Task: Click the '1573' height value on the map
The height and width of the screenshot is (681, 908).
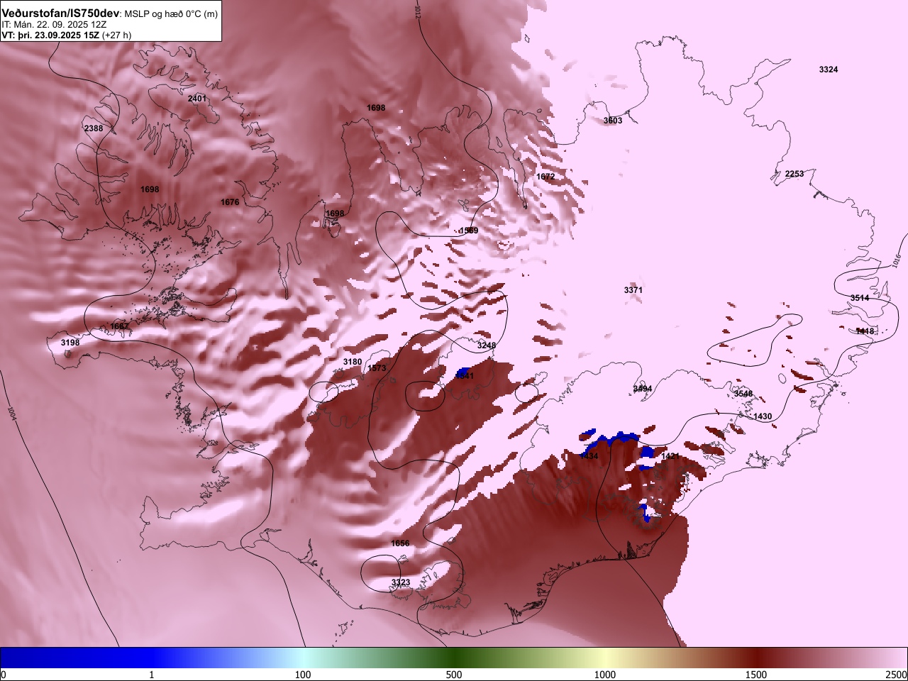Action: point(377,368)
